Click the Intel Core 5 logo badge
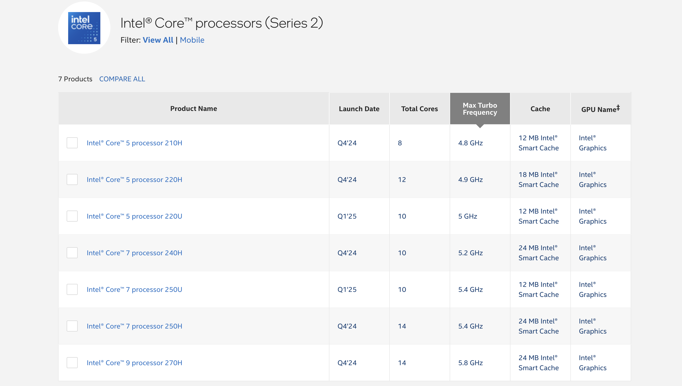 pyautogui.click(x=84, y=27)
